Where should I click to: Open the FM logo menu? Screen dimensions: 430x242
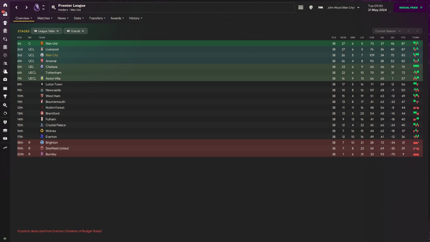click(x=320, y=7)
